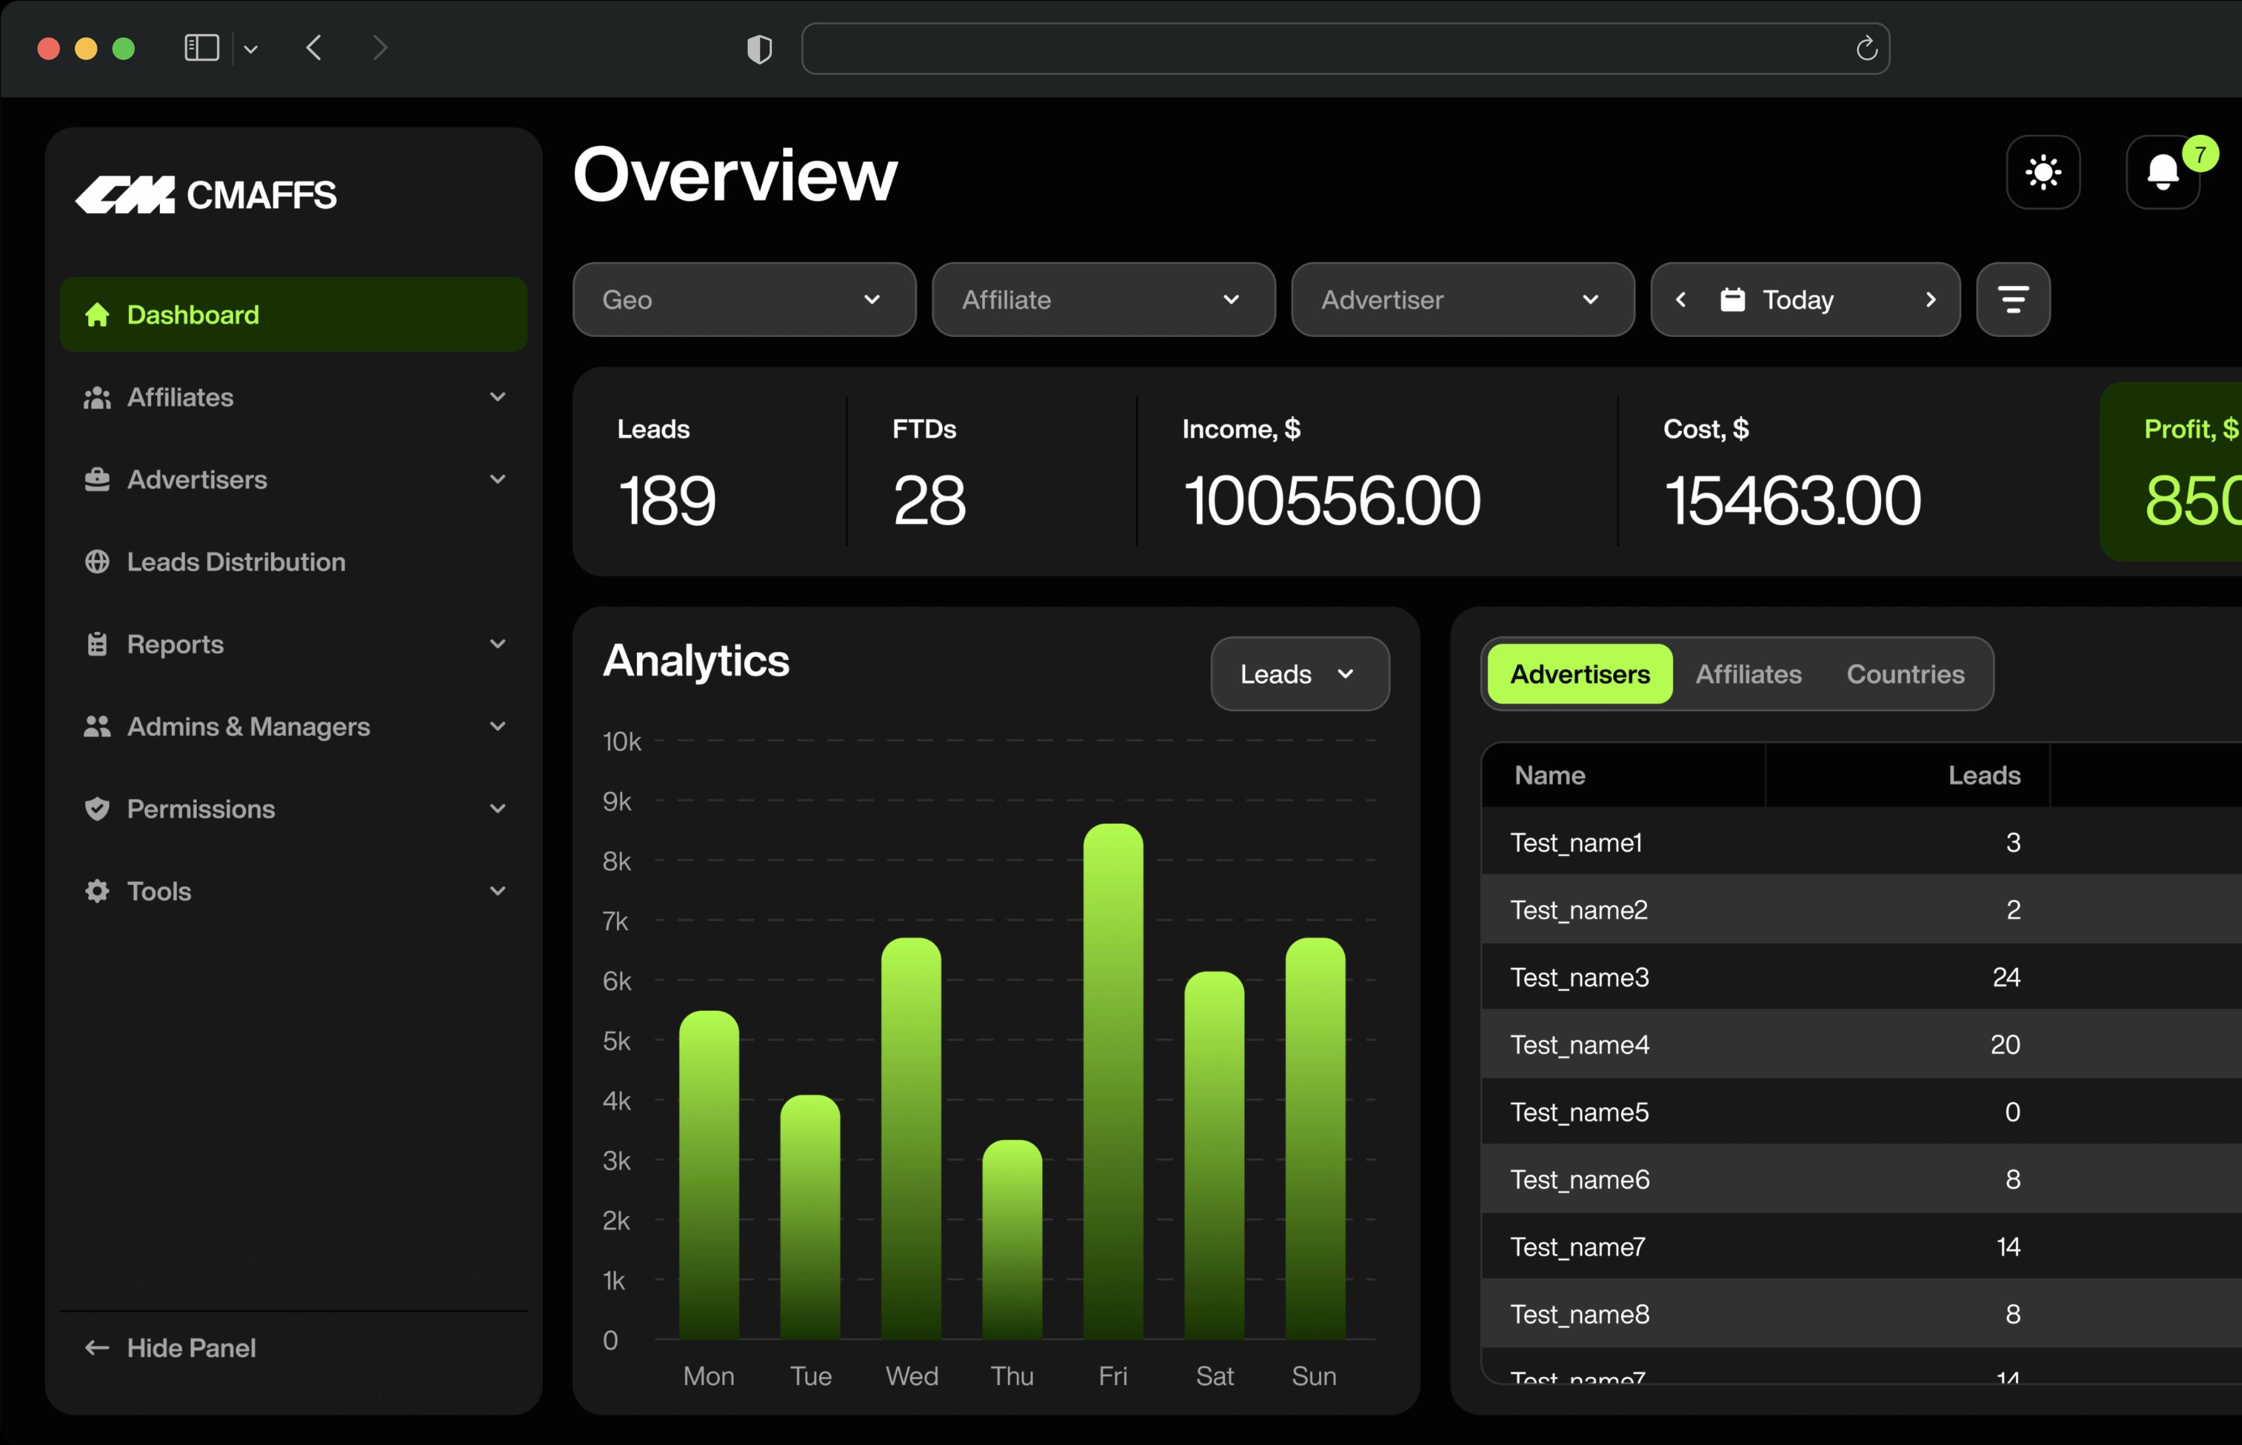Click the Friday bar in chart

point(1113,1082)
